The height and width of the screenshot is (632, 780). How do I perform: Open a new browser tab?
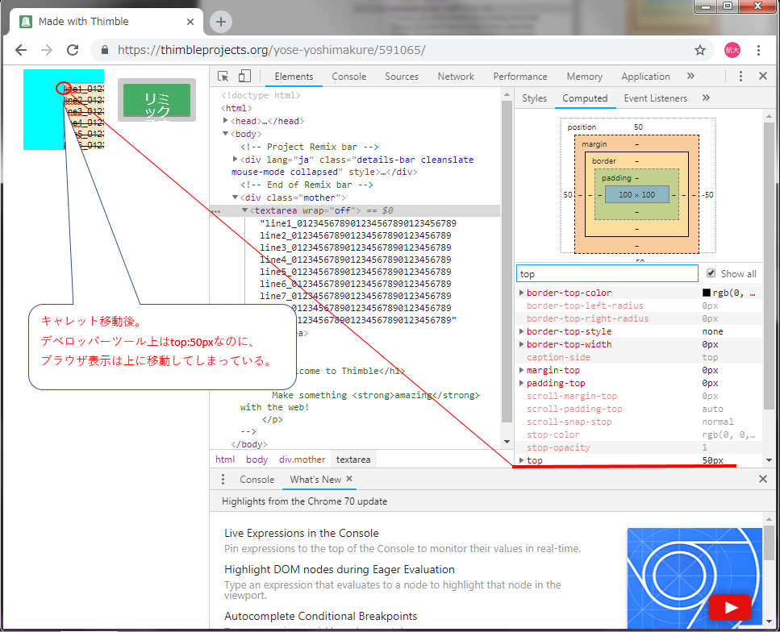tap(221, 22)
